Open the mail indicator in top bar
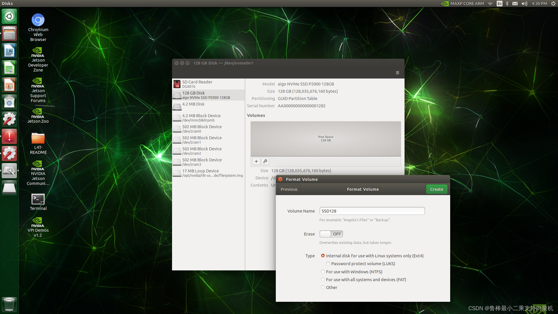This screenshot has width=558, height=314. [x=515, y=3]
